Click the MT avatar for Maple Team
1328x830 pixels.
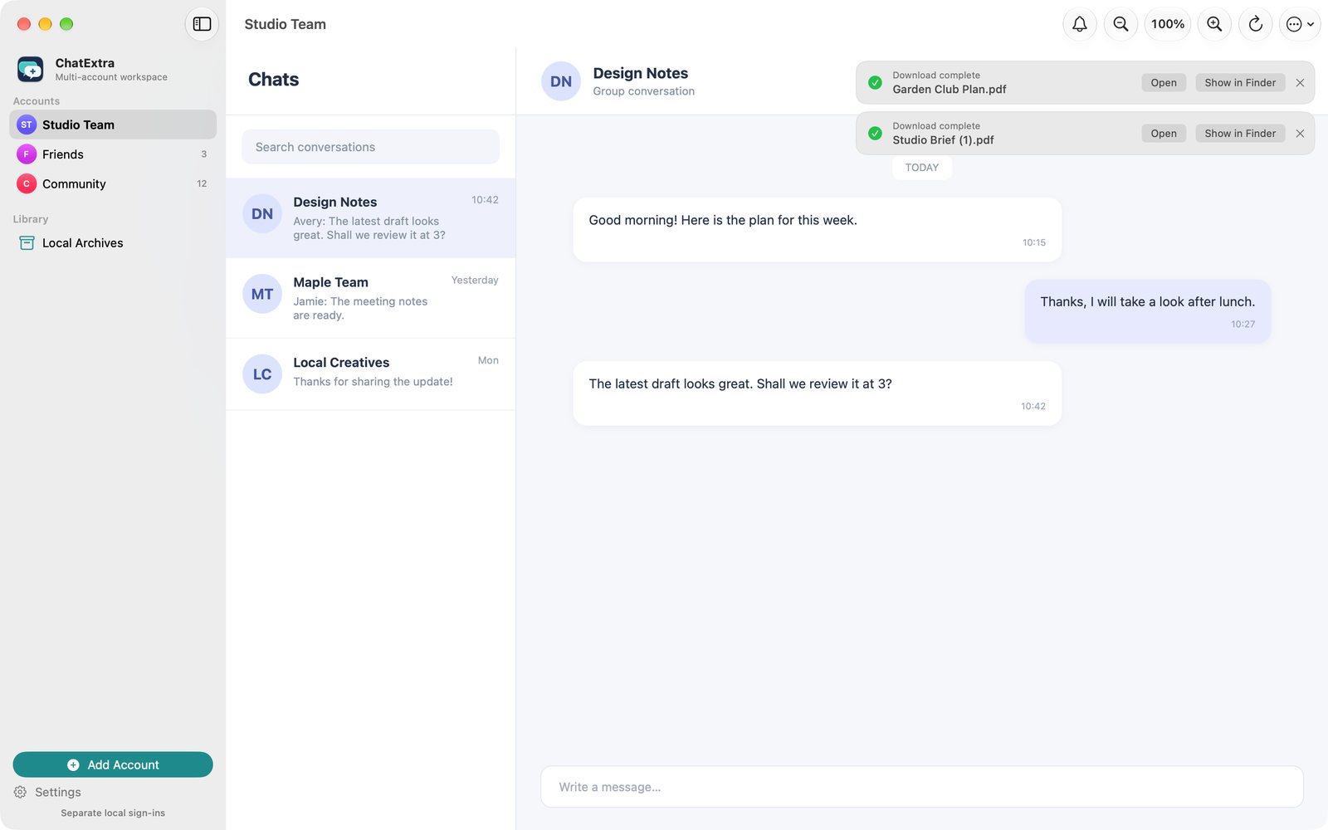tap(262, 294)
